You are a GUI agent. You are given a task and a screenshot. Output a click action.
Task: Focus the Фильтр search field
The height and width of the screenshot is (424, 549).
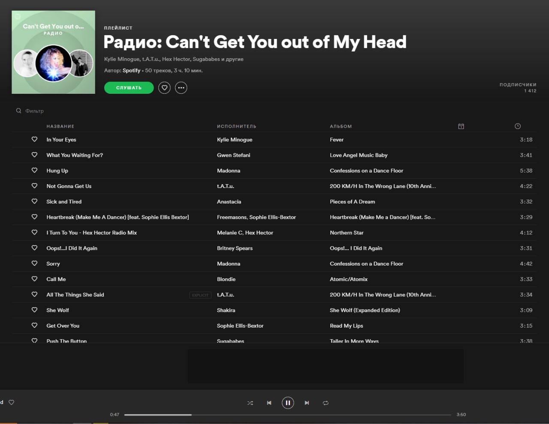(34, 111)
